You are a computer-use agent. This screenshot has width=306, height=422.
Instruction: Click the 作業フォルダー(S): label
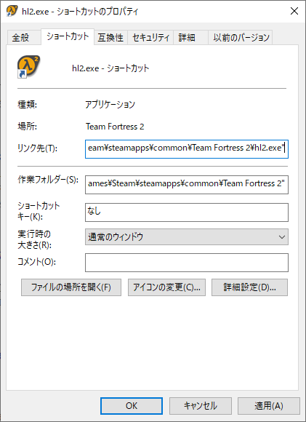[x=48, y=180]
